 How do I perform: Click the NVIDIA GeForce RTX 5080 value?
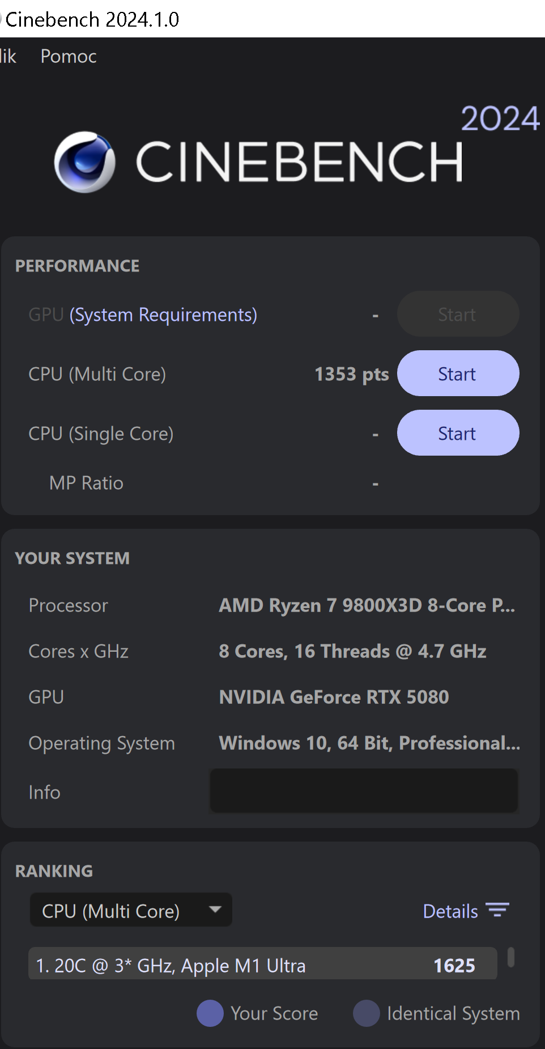click(x=334, y=697)
